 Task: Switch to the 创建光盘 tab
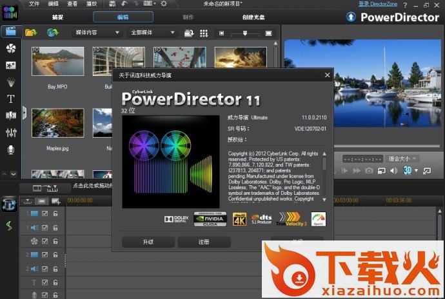253,17
